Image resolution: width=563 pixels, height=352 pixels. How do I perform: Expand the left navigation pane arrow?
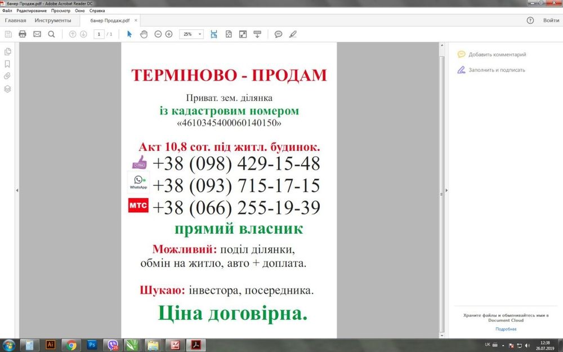pyautogui.click(x=17, y=190)
